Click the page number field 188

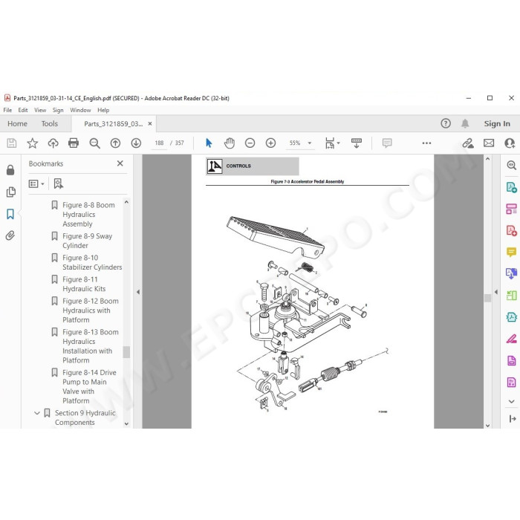(159, 143)
